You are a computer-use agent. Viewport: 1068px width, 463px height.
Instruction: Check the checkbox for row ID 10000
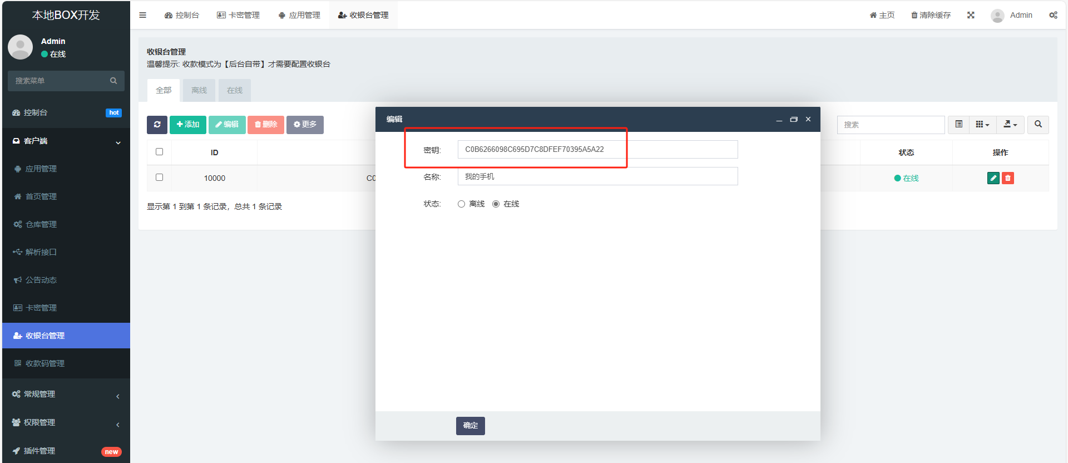click(160, 178)
